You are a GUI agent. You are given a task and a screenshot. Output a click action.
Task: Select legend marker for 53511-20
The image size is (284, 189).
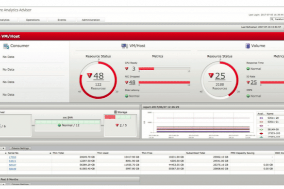(261, 118)
